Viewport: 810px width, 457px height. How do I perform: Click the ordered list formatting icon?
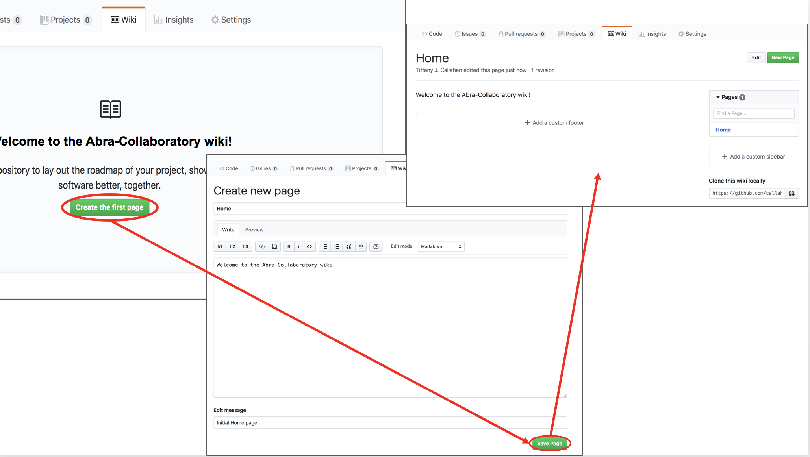[x=337, y=246]
